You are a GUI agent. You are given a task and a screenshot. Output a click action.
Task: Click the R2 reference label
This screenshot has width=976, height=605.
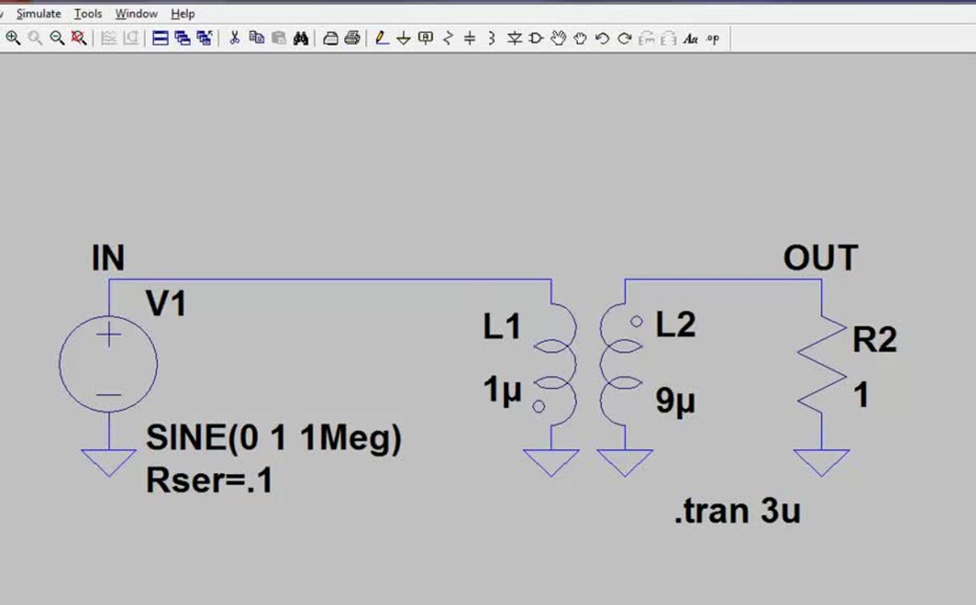(x=874, y=339)
